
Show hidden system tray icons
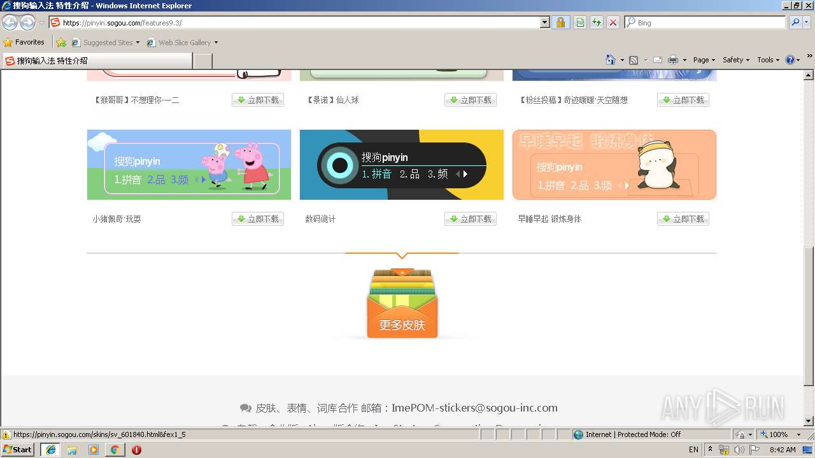710,450
